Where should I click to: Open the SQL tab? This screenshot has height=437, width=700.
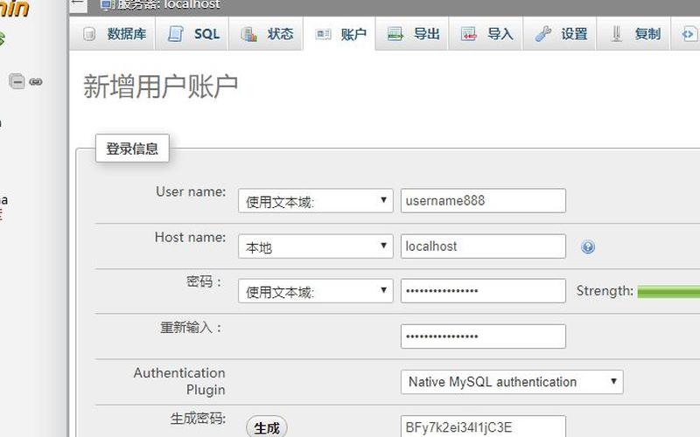pyautogui.click(x=192, y=34)
